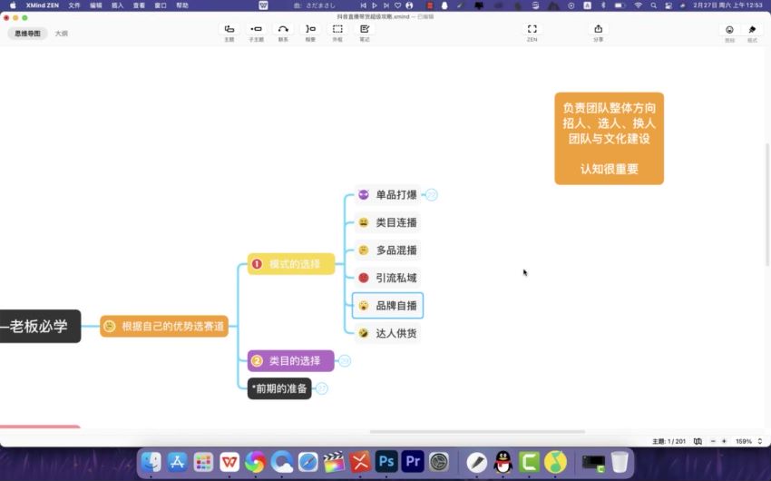Open Safari from the Dock

pos(307,462)
